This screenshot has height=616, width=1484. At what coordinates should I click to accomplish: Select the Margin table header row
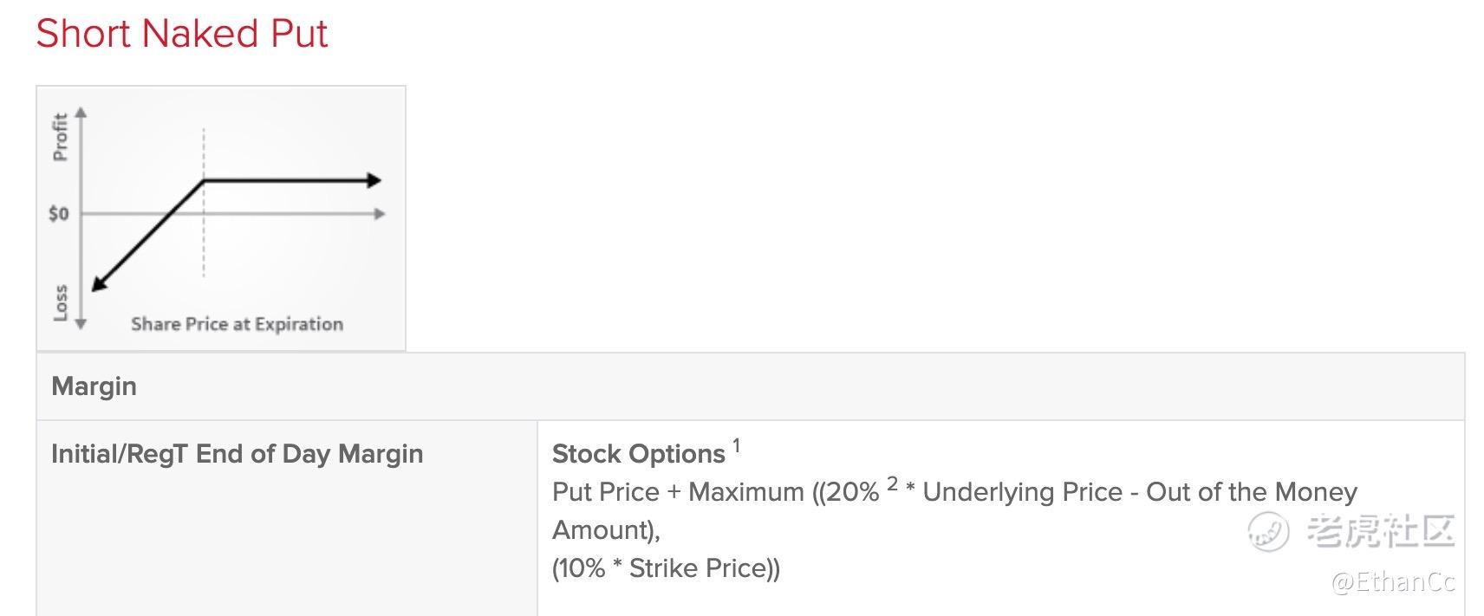point(751,386)
